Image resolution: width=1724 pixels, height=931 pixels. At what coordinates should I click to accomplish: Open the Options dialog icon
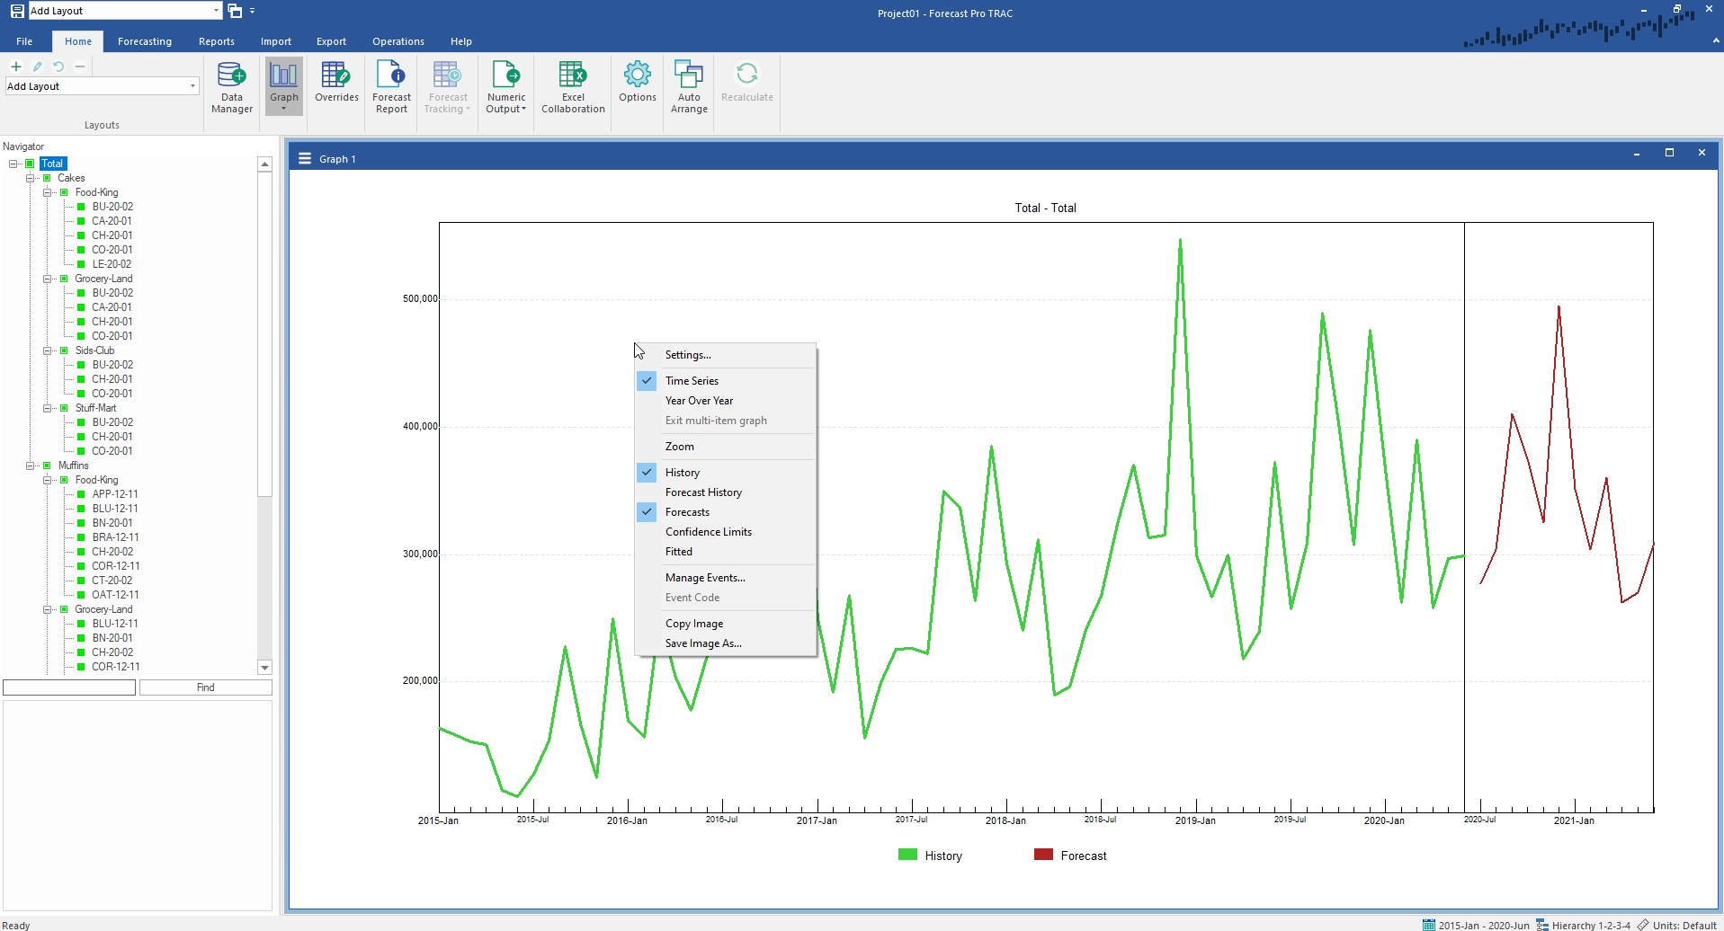638,83
